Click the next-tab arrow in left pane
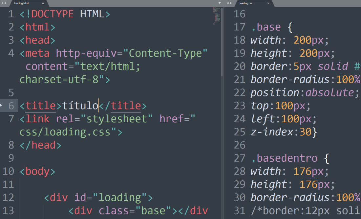The width and height of the screenshot is (361, 219). click(x=6, y=3)
